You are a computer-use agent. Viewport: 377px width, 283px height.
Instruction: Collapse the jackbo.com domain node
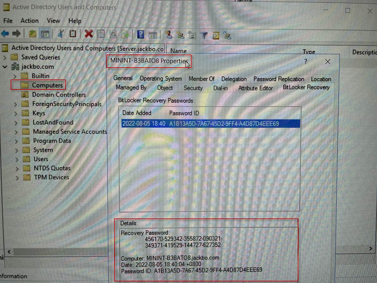click(5, 67)
